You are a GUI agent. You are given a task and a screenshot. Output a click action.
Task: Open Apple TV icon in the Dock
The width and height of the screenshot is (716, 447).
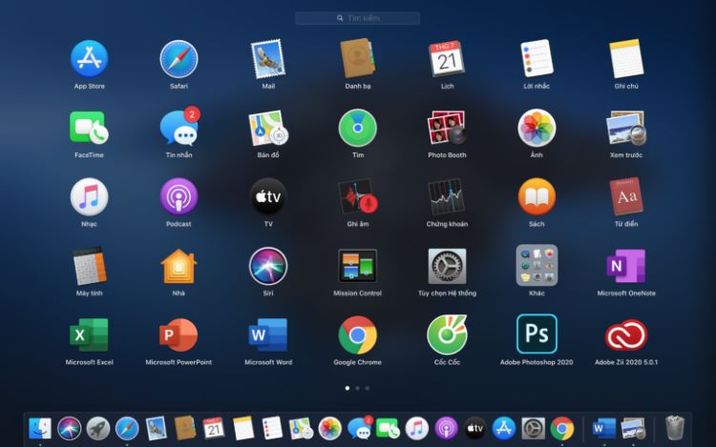click(474, 429)
